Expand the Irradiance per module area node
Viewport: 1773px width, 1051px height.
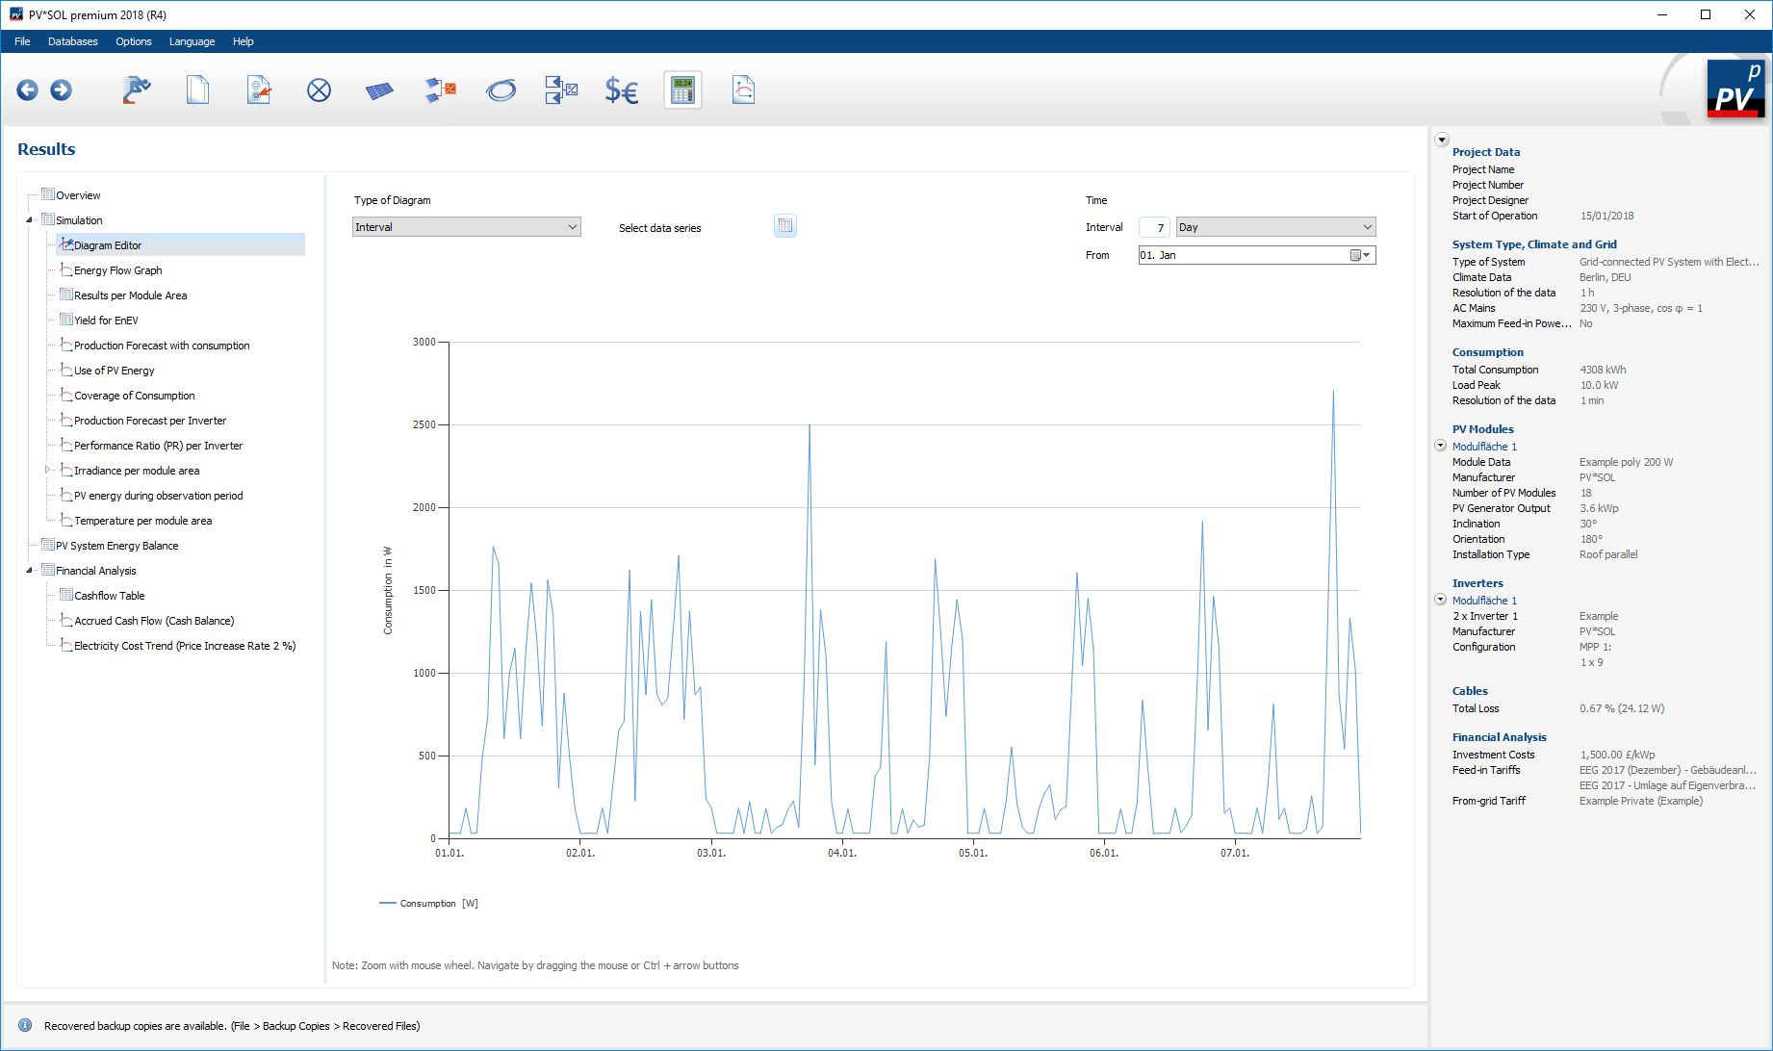tap(47, 470)
